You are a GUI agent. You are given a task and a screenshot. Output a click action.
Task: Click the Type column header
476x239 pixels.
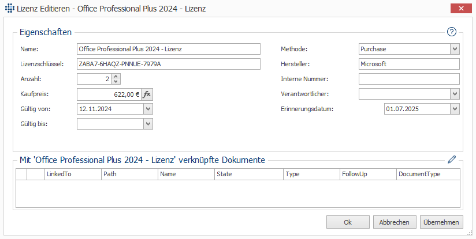[311, 174]
